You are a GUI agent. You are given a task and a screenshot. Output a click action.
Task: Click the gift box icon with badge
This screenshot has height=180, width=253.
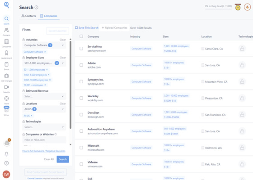[x=7, y=143]
